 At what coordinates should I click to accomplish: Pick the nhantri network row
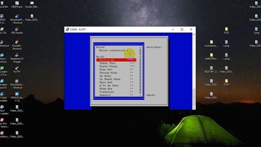tap(116, 95)
